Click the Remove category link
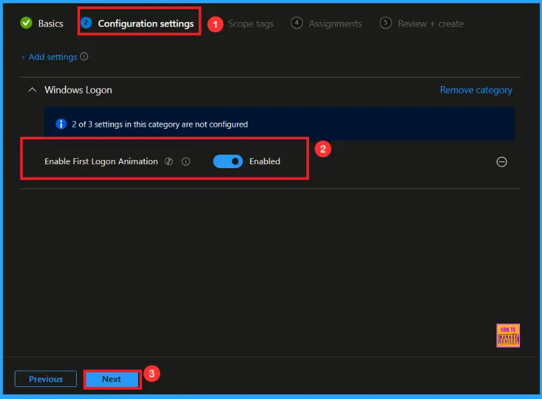This screenshot has height=399, width=542. [x=476, y=90]
